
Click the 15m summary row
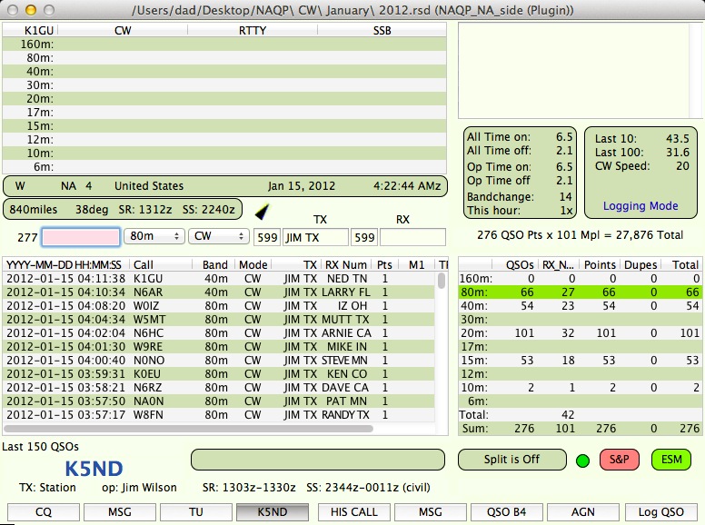[x=580, y=360]
